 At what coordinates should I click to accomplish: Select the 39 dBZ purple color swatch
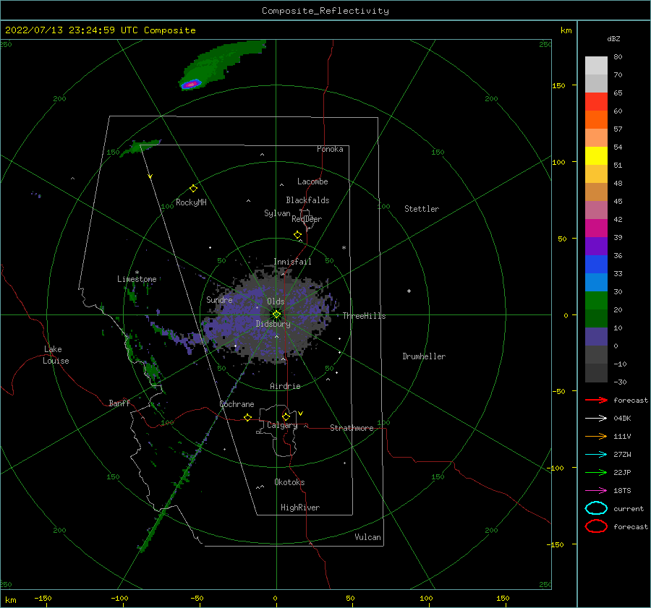coord(596,246)
